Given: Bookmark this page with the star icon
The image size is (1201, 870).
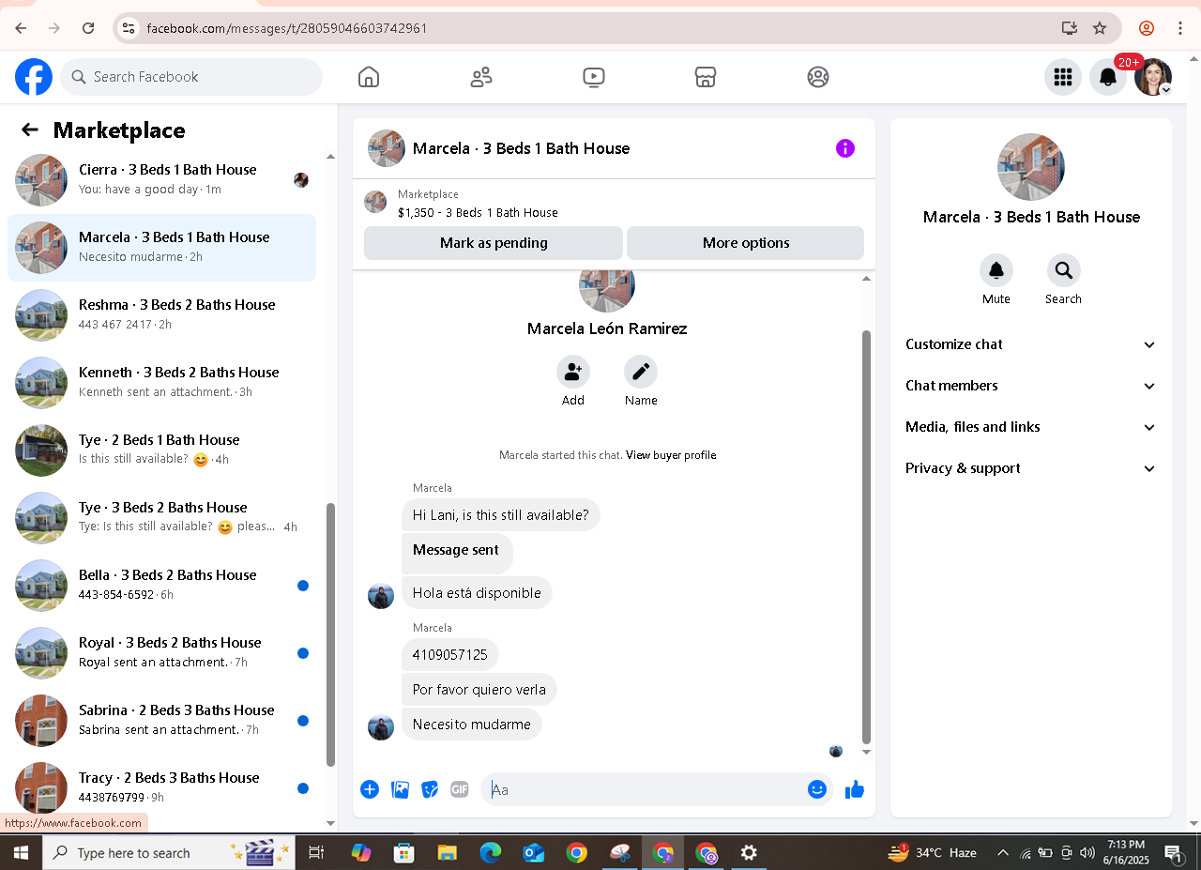Looking at the screenshot, I should pyautogui.click(x=1100, y=28).
